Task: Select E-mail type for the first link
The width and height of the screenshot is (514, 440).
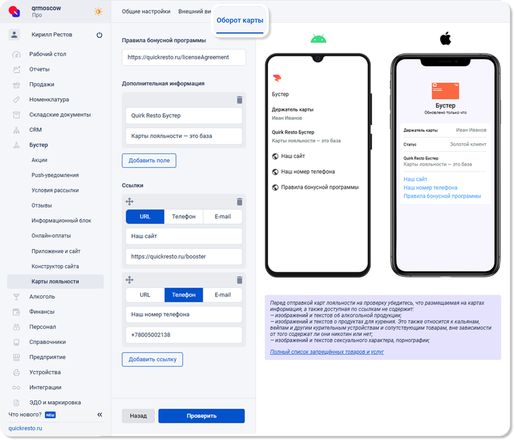Action: coord(223,217)
